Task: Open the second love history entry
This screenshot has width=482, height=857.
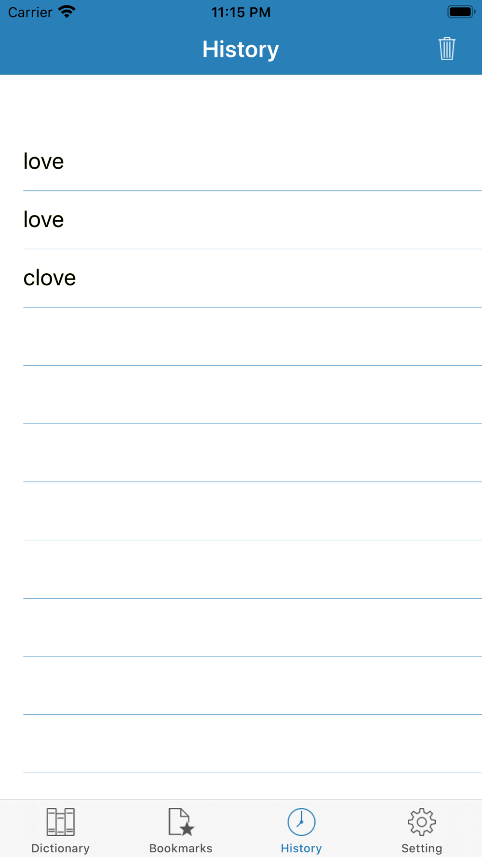Action: tap(241, 220)
